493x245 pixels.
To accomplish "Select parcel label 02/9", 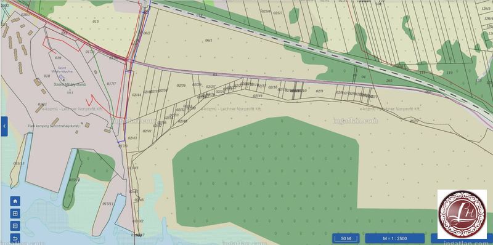I will [319, 91].
